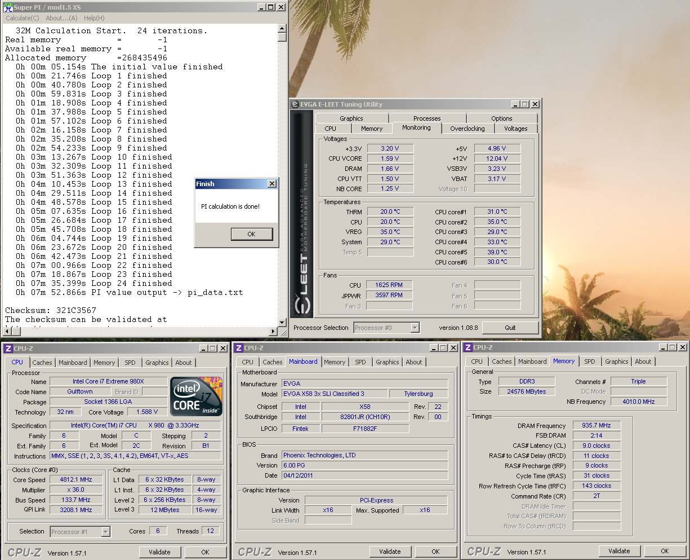Open CPU tab in CPU-Z Mainboard window
The width and height of the screenshot is (690, 560).
(x=248, y=362)
